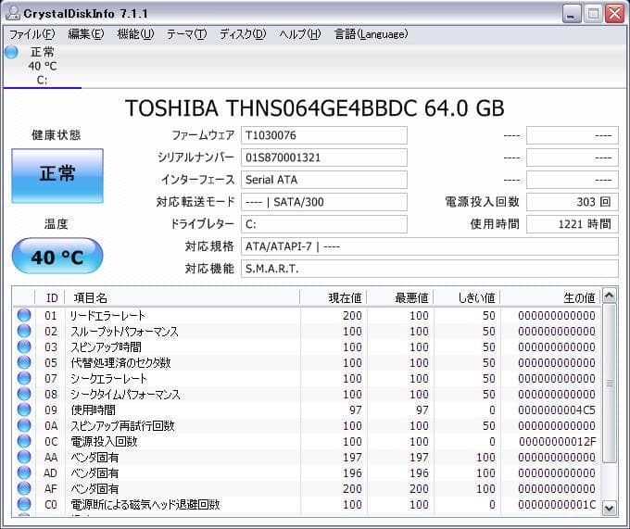Click status orb of row AD ベンダ固有
Screen dimensions: 630x529
[x=24, y=472]
